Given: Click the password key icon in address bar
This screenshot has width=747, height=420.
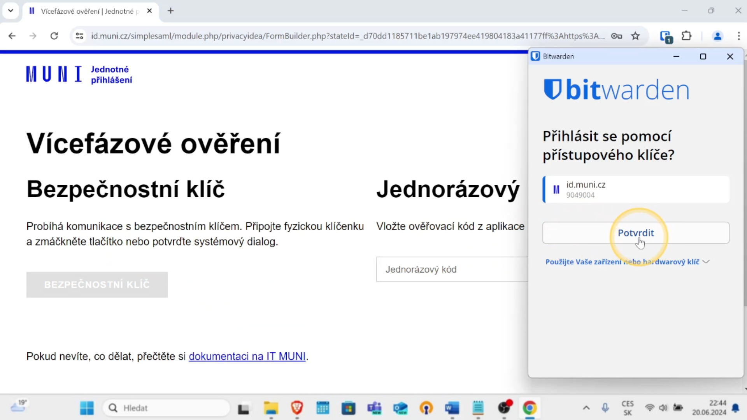Looking at the screenshot, I should pyautogui.click(x=616, y=36).
